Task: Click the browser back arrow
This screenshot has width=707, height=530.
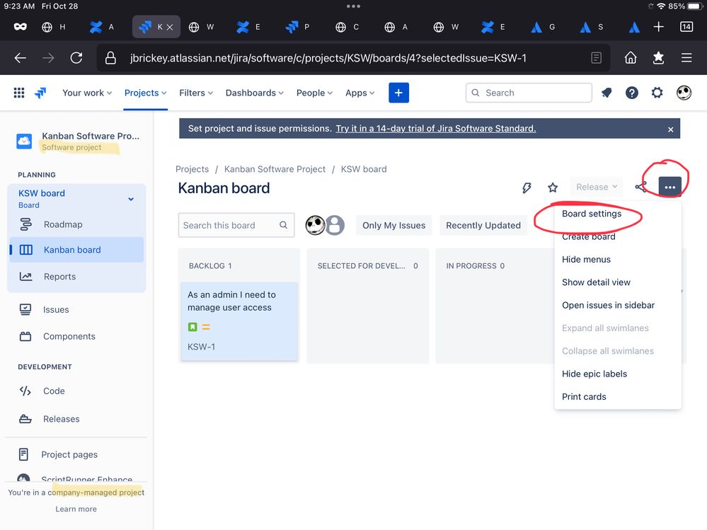Action: tap(21, 58)
